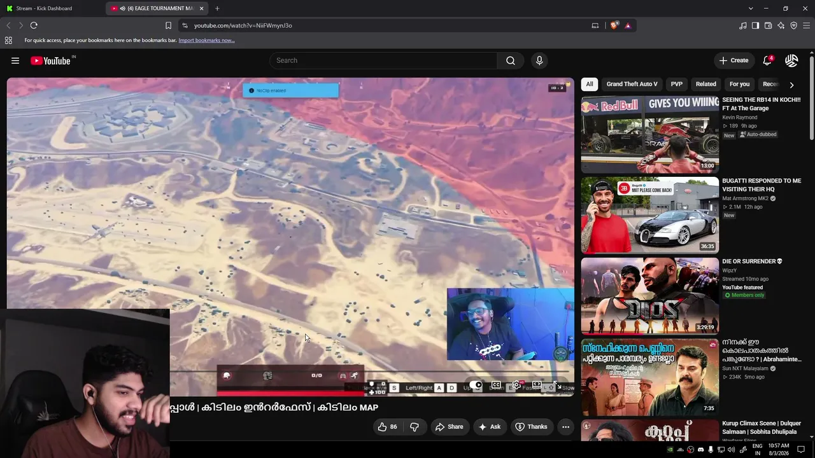This screenshot has height=458, width=815.
Task: Click the Ask button
Action: (x=489, y=427)
